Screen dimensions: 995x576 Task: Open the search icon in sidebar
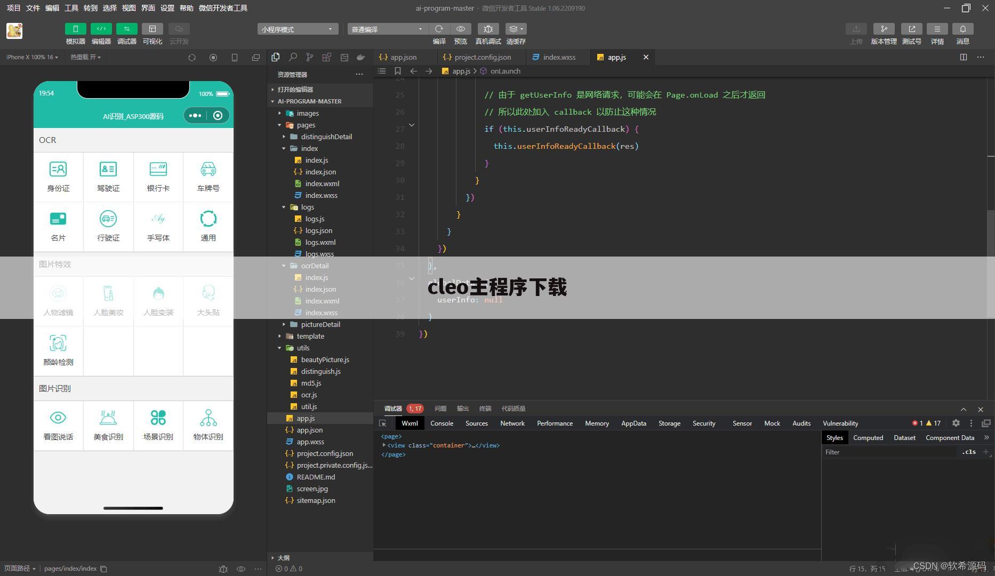pos(293,57)
